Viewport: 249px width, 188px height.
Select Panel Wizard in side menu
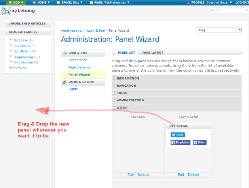click(79, 75)
